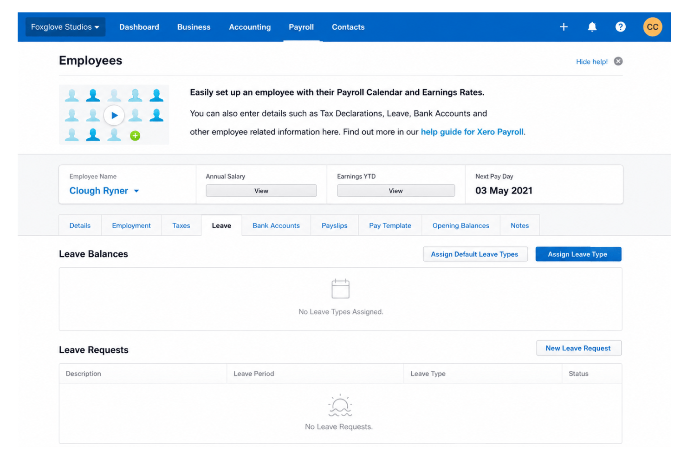Screen dimensions: 687x458
Task: Go to Dashboard in top navigation
Action: tap(139, 27)
